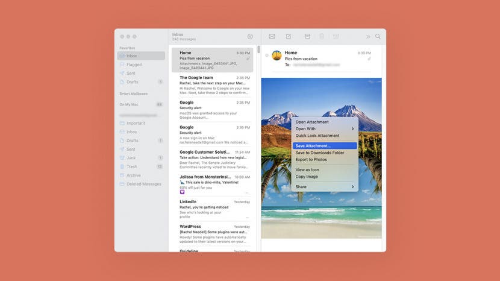Click the message list scrollbar
Image resolution: width=500 pixels, height=281 pixels.
coord(258,49)
